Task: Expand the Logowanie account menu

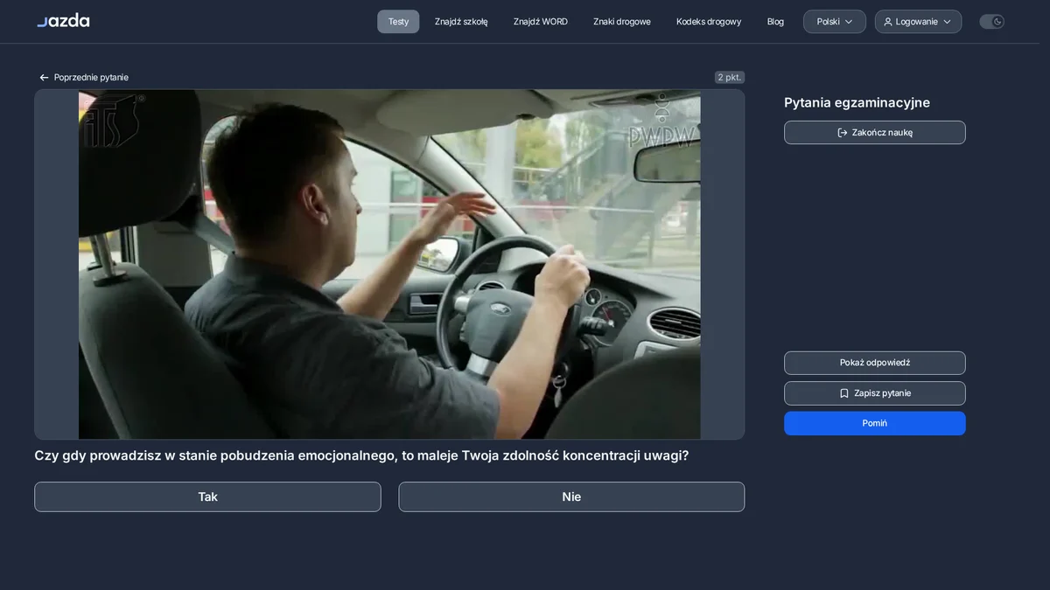Action: coord(918,22)
